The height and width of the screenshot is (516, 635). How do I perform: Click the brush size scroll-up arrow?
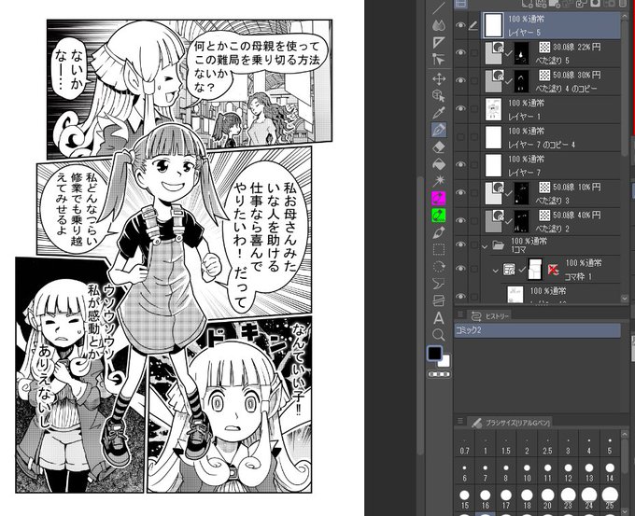(625, 434)
